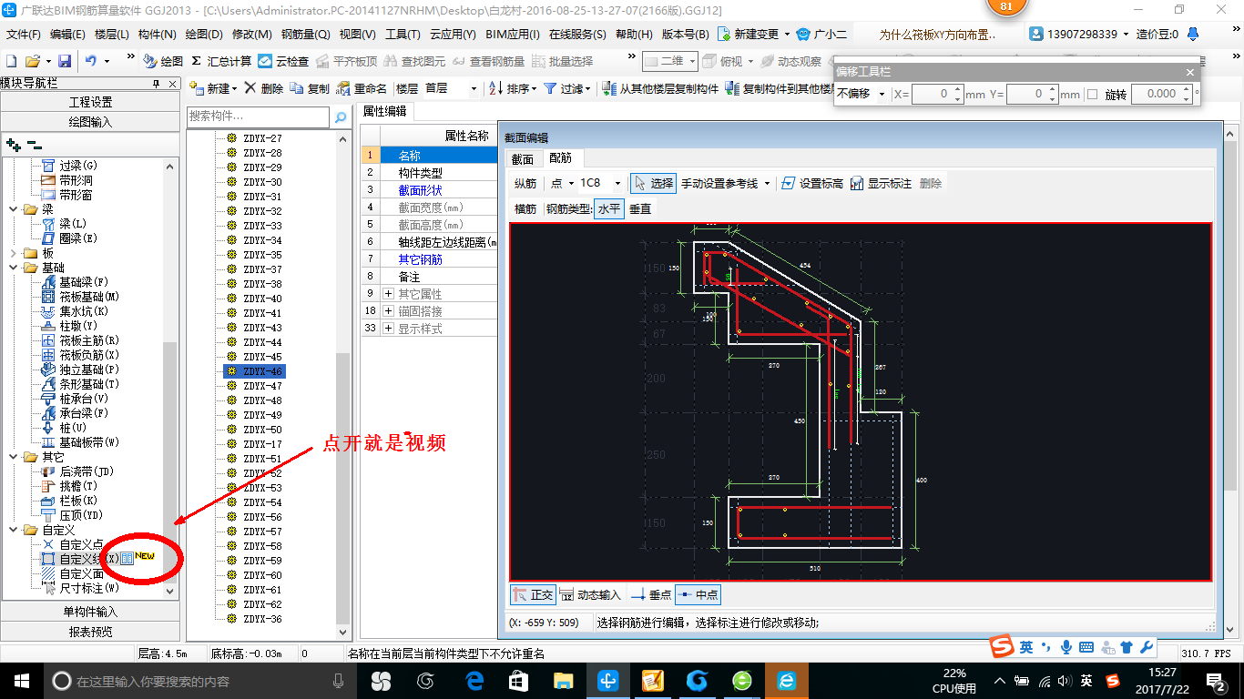Select 筏板基础(M) in the tree

[80, 297]
